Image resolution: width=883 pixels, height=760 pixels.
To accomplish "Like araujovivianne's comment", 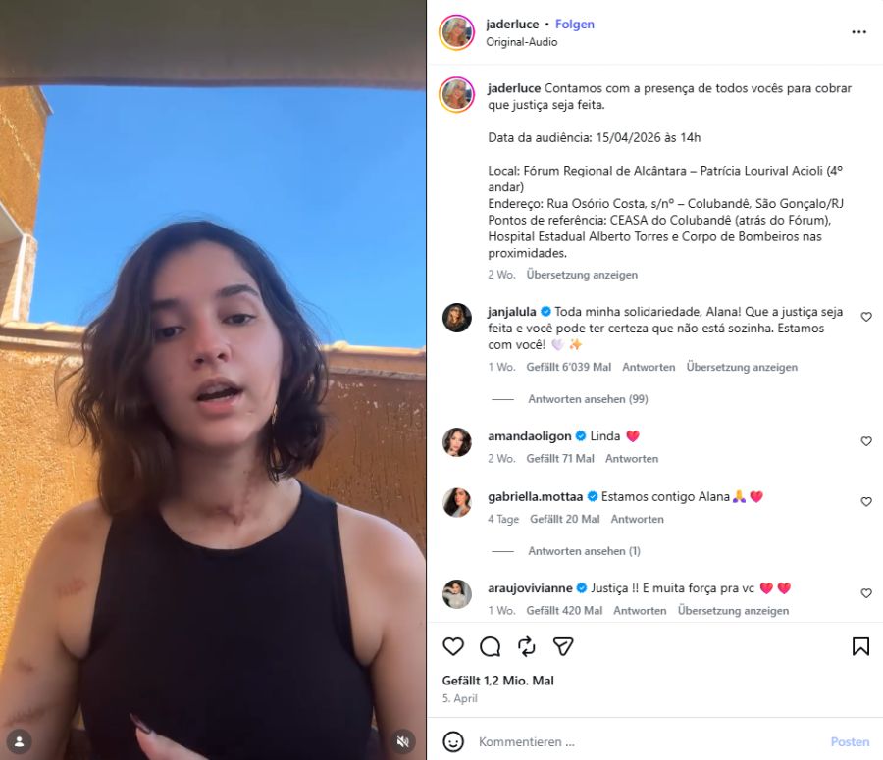I will tap(866, 593).
